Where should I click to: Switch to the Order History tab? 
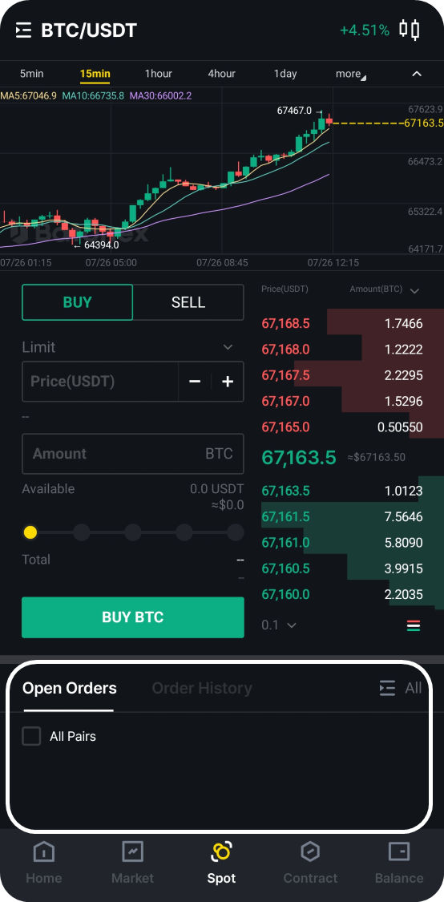click(x=202, y=688)
